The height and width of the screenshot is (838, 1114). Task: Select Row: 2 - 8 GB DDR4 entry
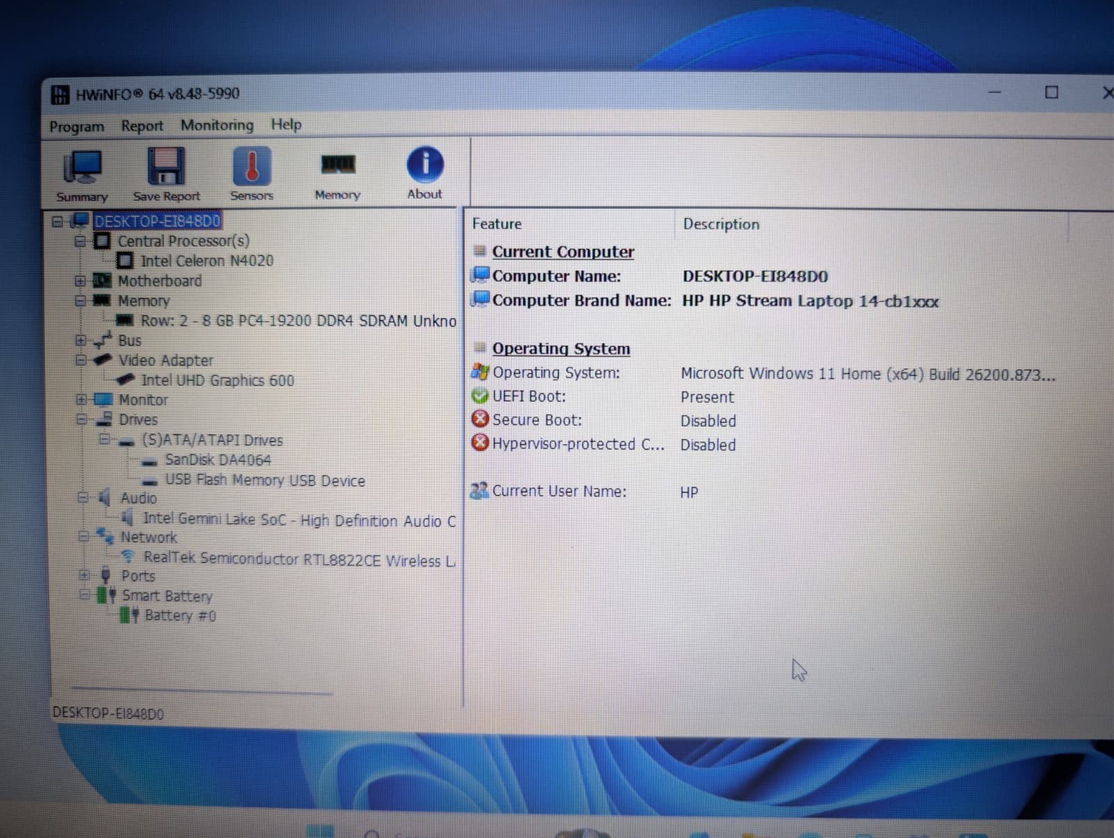click(298, 321)
